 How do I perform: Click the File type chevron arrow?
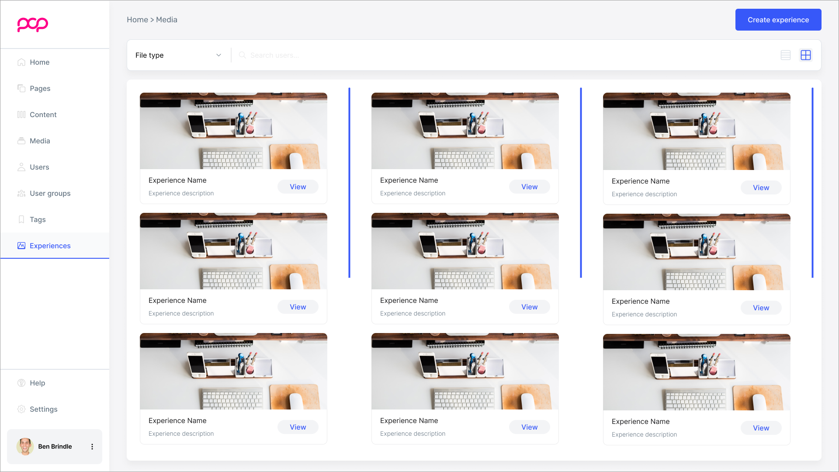click(218, 55)
